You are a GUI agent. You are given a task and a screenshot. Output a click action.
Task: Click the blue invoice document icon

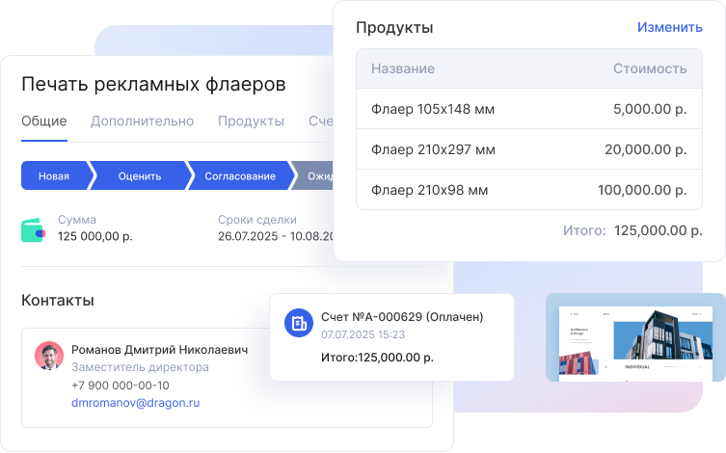point(299,323)
